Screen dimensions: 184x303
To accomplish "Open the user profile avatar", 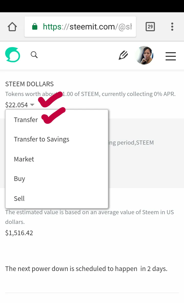I will pos(144,55).
